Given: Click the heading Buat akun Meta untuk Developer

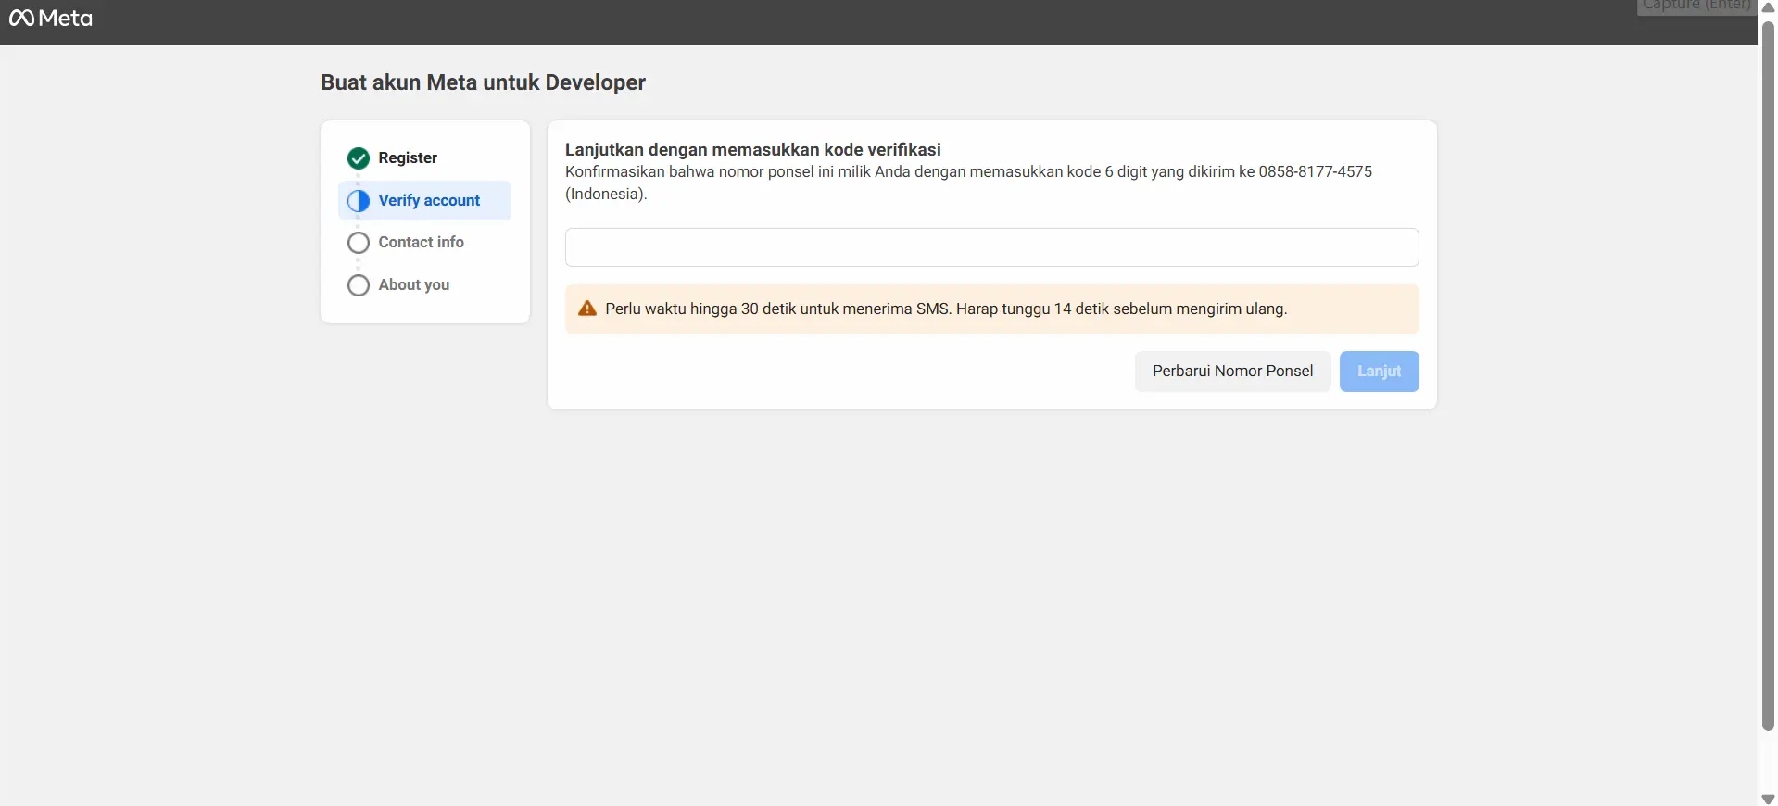Looking at the screenshot, I should (483, 82).
